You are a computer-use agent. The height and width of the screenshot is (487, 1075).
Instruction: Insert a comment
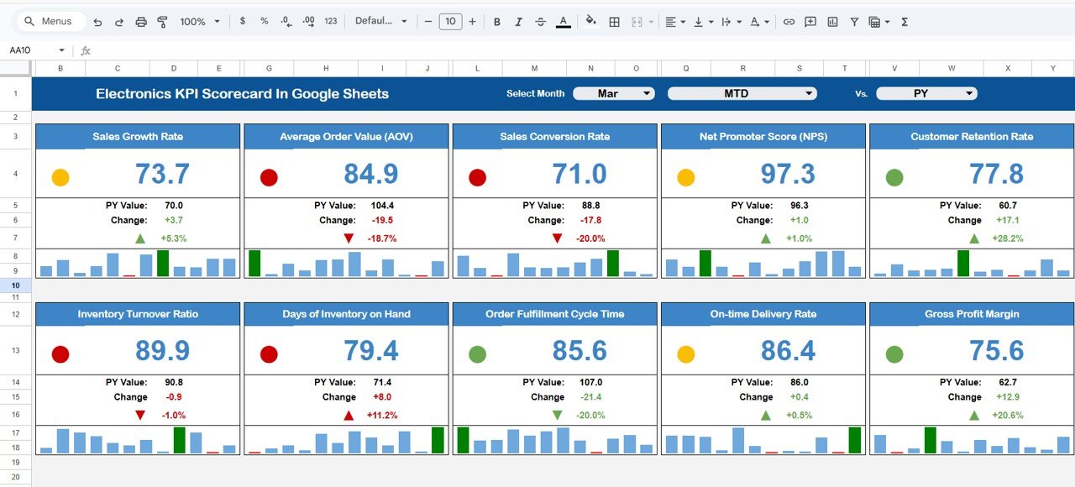(810, 22)
